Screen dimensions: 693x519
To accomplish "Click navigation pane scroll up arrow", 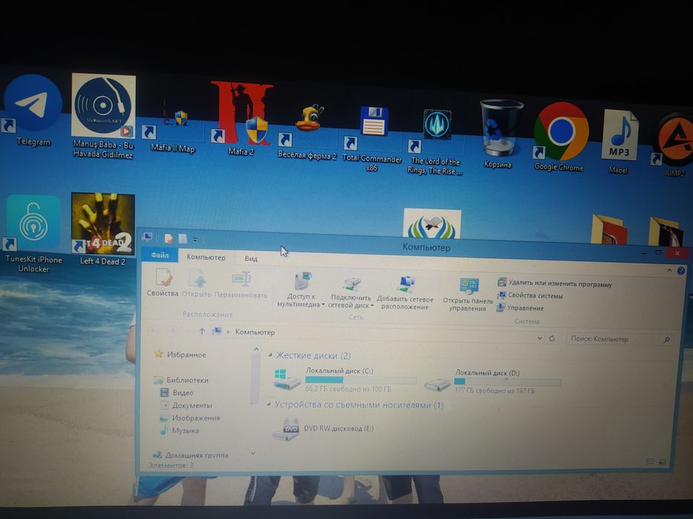I will (x=256, y=349).
